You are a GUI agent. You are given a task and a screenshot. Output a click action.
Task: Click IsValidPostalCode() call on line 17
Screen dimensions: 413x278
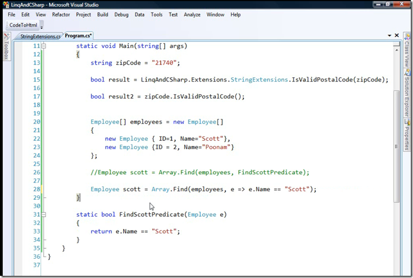[x=207, y=96]
